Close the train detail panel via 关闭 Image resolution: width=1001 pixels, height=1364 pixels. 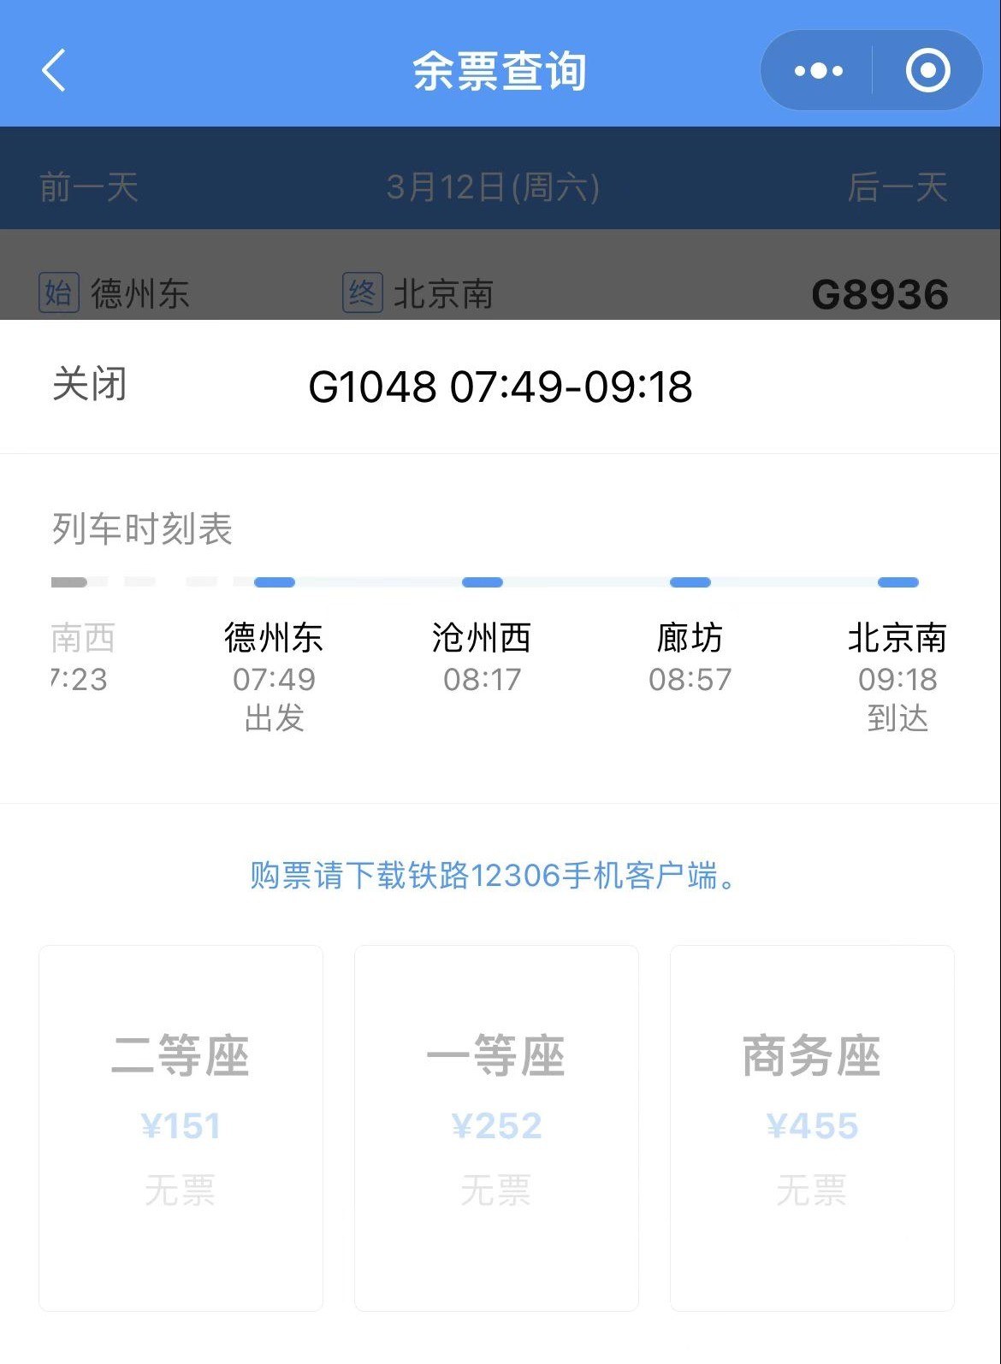[x=90, y=384]
